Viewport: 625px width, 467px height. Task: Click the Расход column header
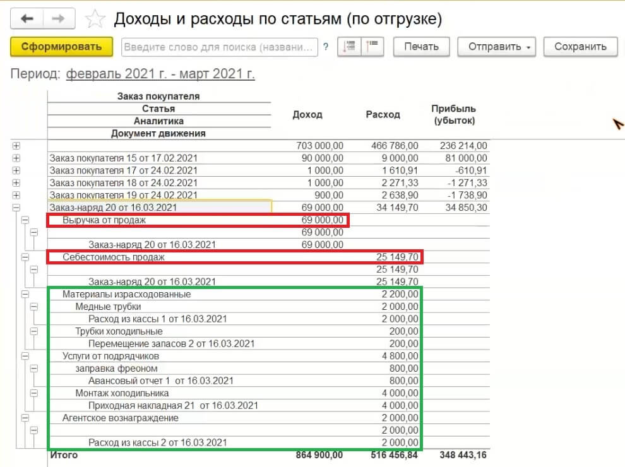click(383, 114)
